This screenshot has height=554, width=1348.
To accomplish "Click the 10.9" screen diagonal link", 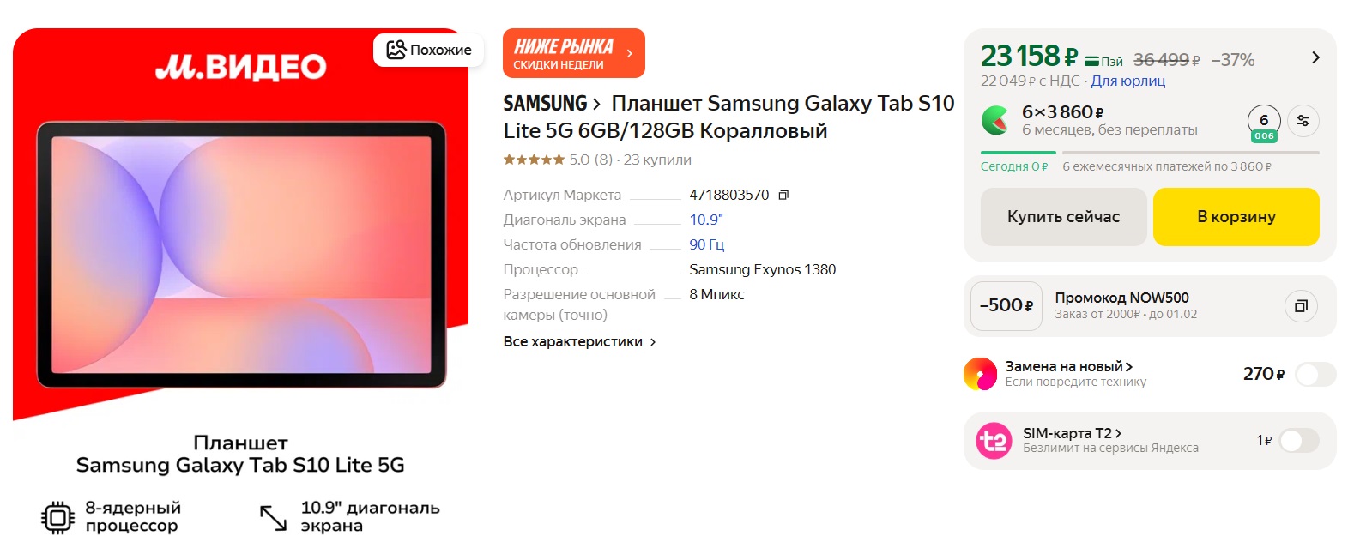I will 706,220.
